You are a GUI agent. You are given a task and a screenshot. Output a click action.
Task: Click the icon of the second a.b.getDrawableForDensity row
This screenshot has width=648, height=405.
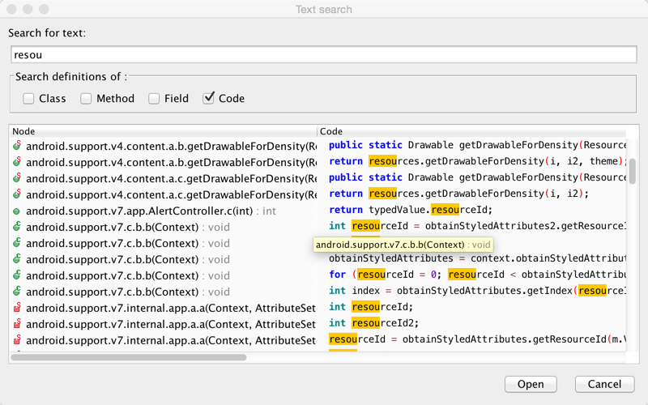tap(17, 162)
